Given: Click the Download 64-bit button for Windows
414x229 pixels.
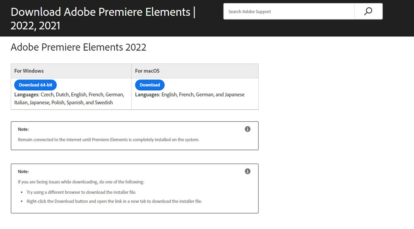Looking at the screenshot, I should tap(35, 85).
